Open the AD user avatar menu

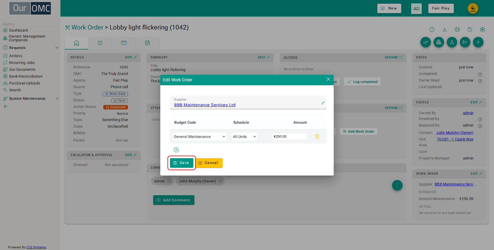point(416,9)
